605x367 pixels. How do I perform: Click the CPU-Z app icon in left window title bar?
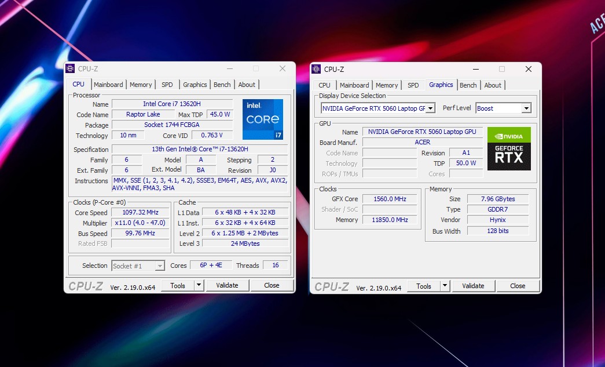tap(70, 69)
